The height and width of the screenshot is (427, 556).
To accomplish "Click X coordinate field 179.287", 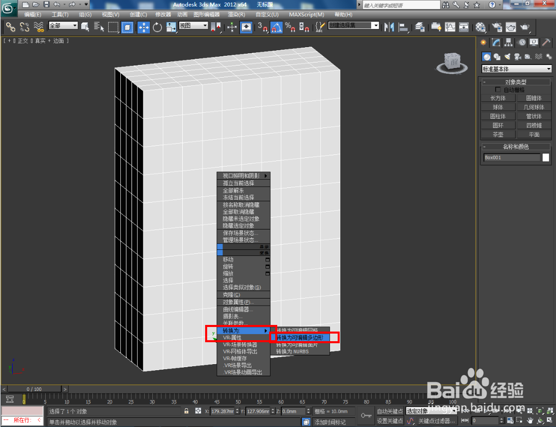I will 223,411.
